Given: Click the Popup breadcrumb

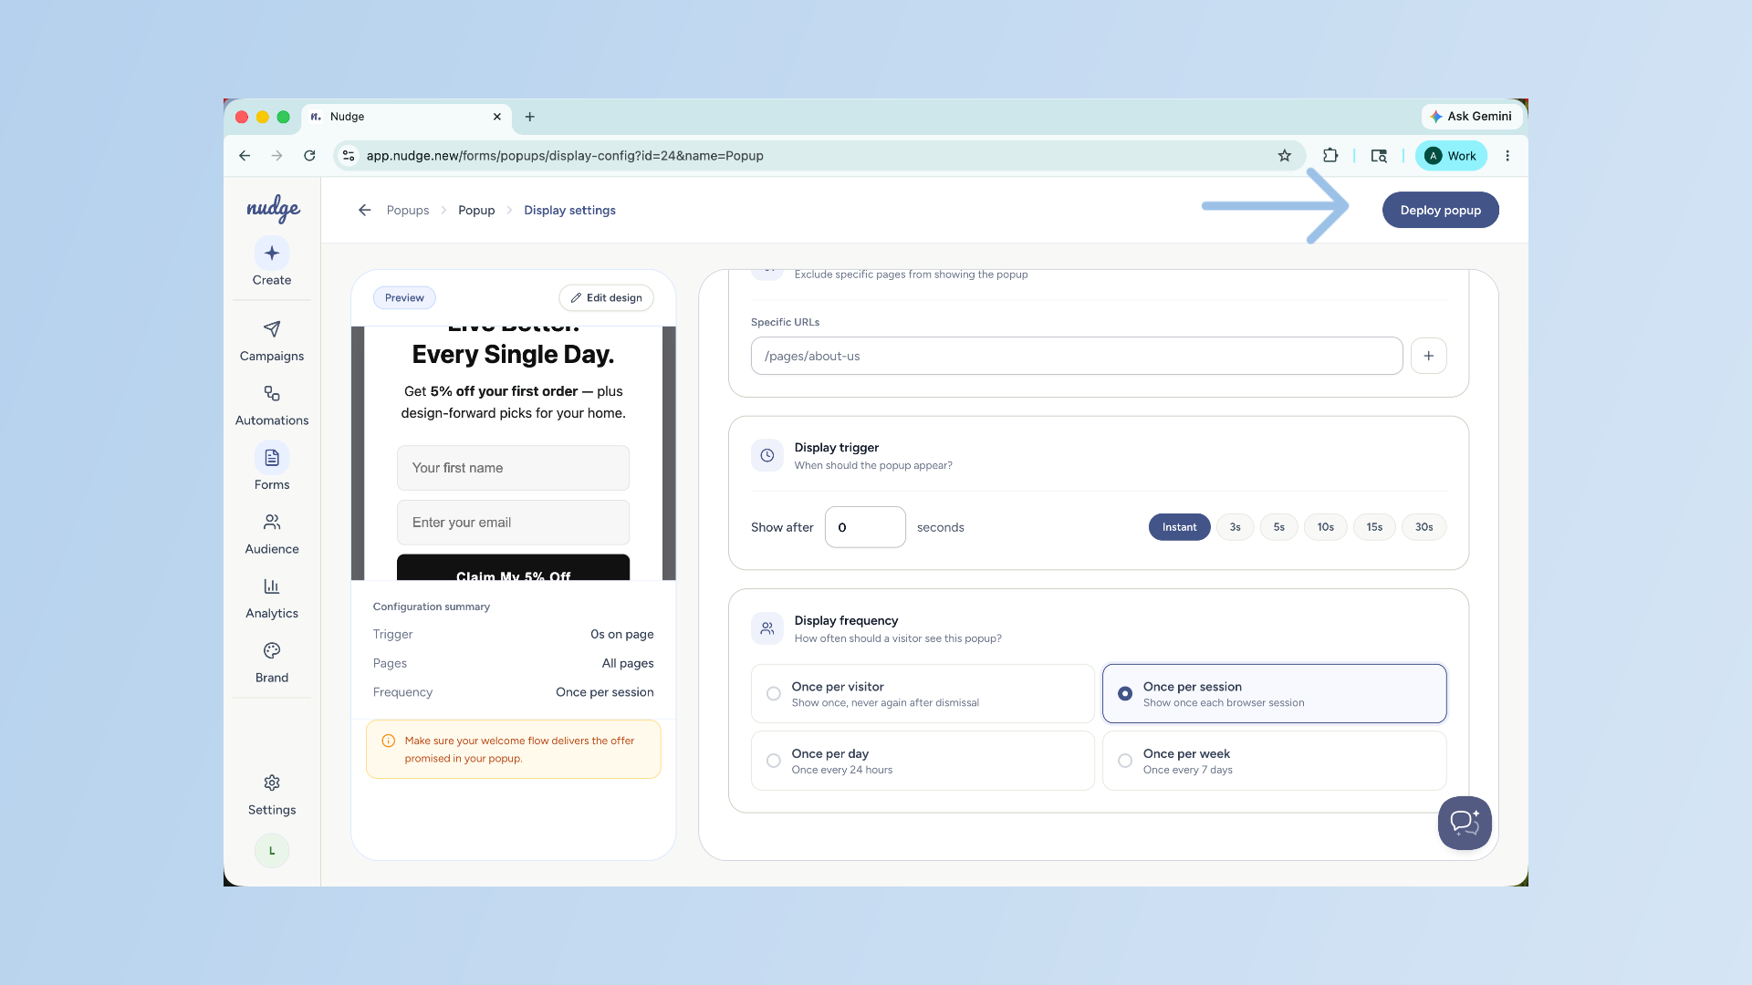Looking at the screenshot, I should click(x=476, y=210).
